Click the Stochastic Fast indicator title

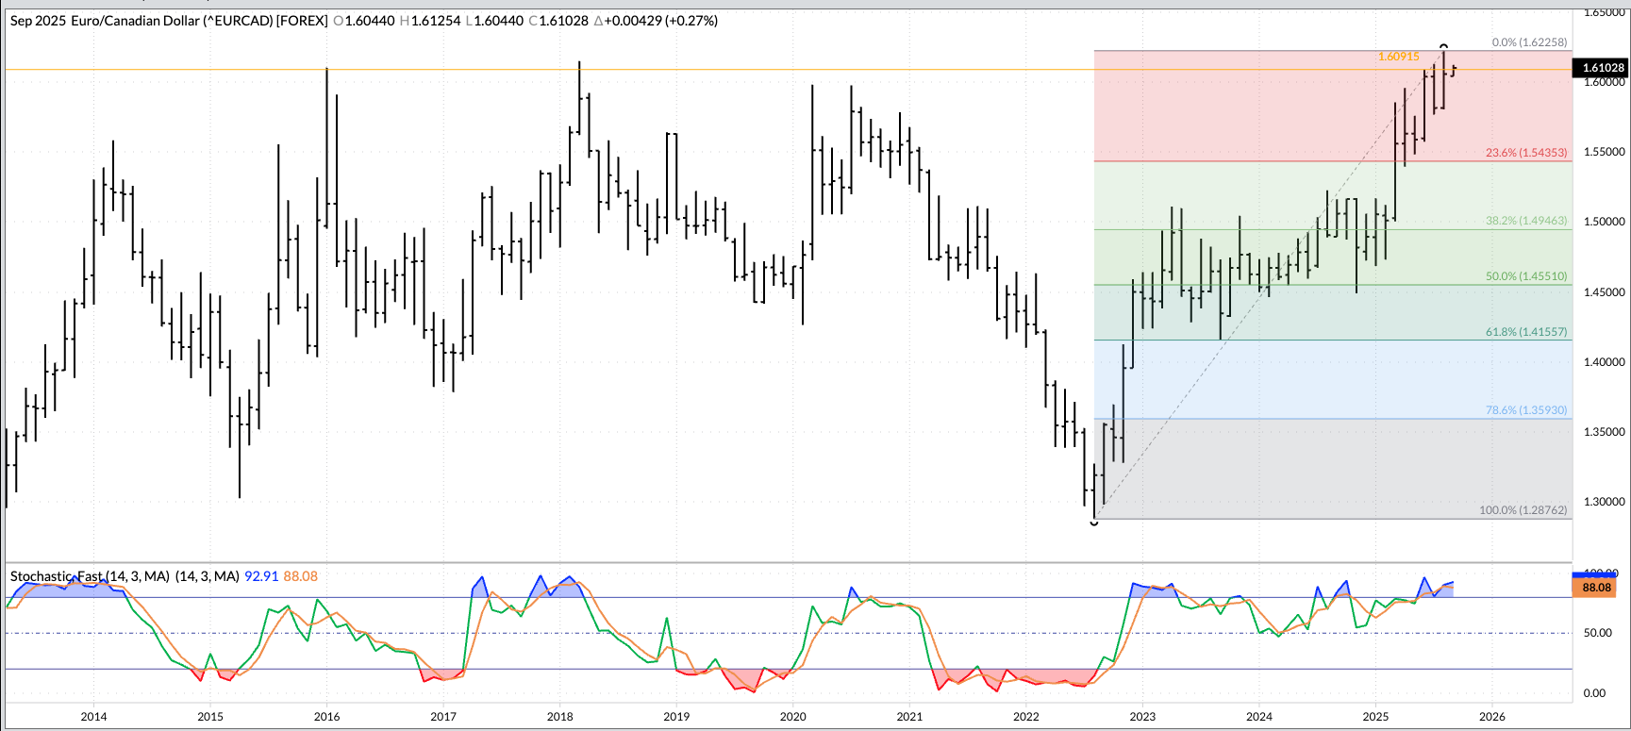pyautogui.click(x=90, y=576)
